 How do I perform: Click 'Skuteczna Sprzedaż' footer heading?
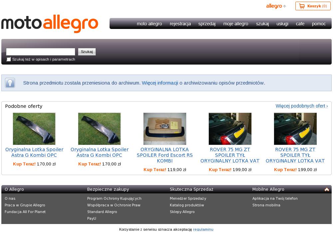[191, 189]
